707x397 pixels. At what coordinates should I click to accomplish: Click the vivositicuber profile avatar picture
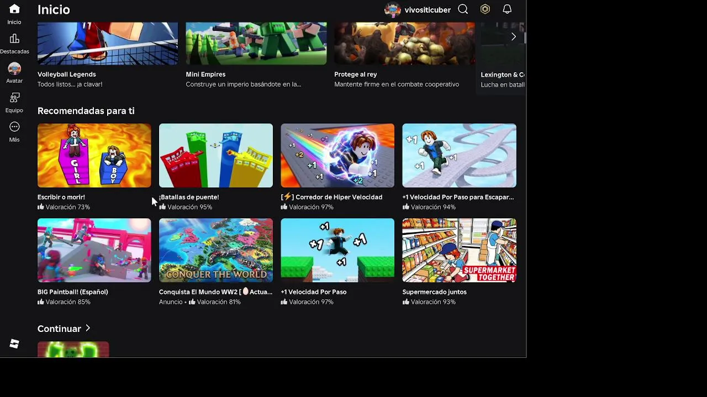click(392, 9)
